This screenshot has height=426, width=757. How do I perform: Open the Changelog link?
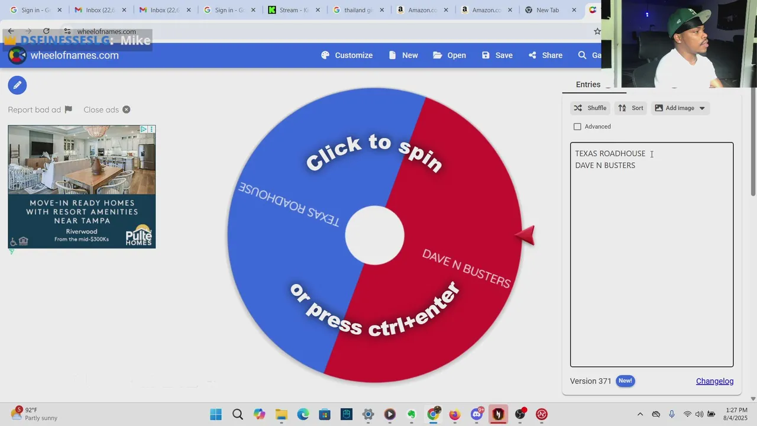coord(714,381)
